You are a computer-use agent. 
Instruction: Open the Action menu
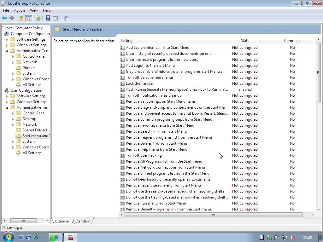coord(19,10)
